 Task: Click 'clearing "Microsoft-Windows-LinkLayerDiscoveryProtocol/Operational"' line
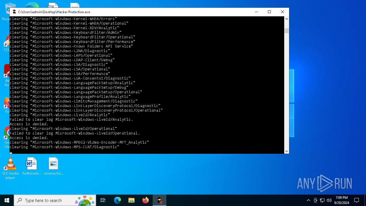point(86,110)
